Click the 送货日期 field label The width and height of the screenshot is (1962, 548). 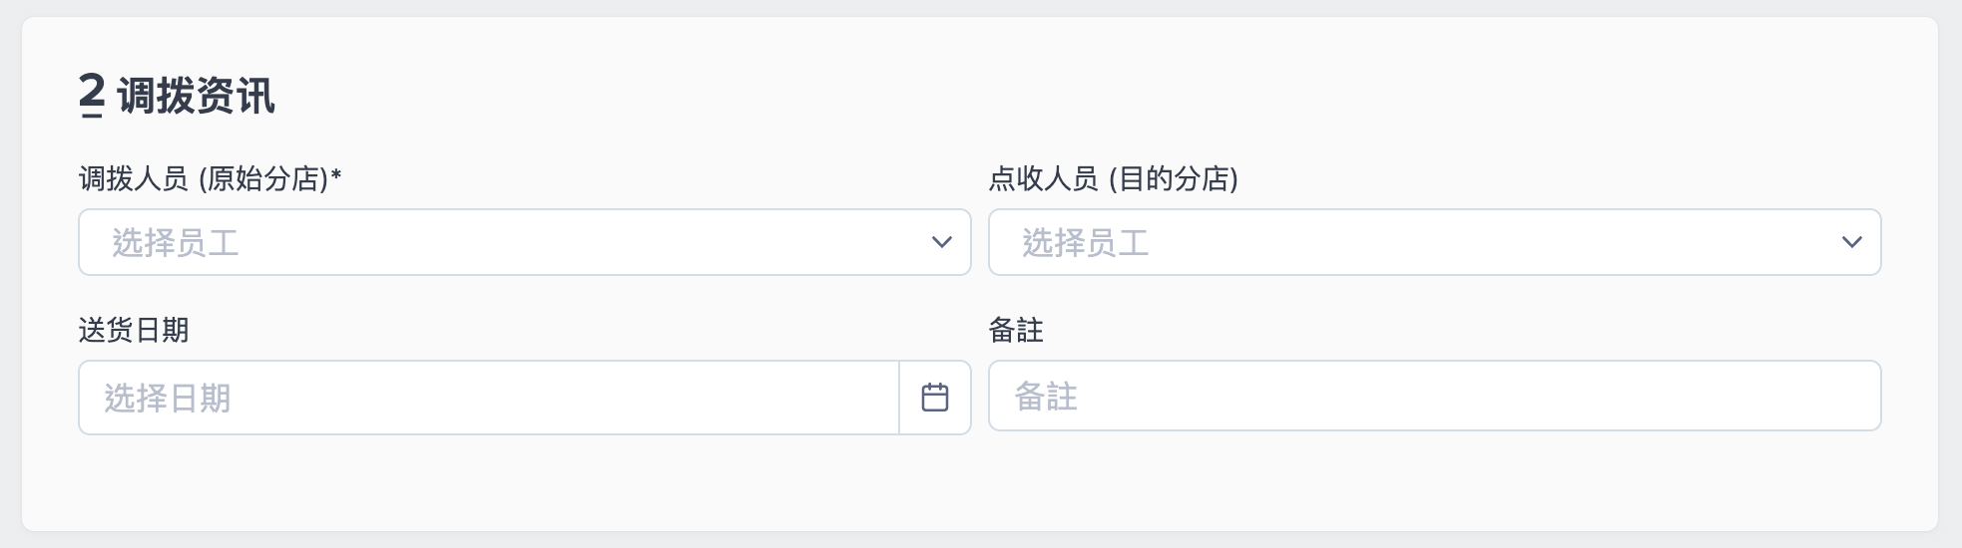pyautogui.click(x=134, y=330)
